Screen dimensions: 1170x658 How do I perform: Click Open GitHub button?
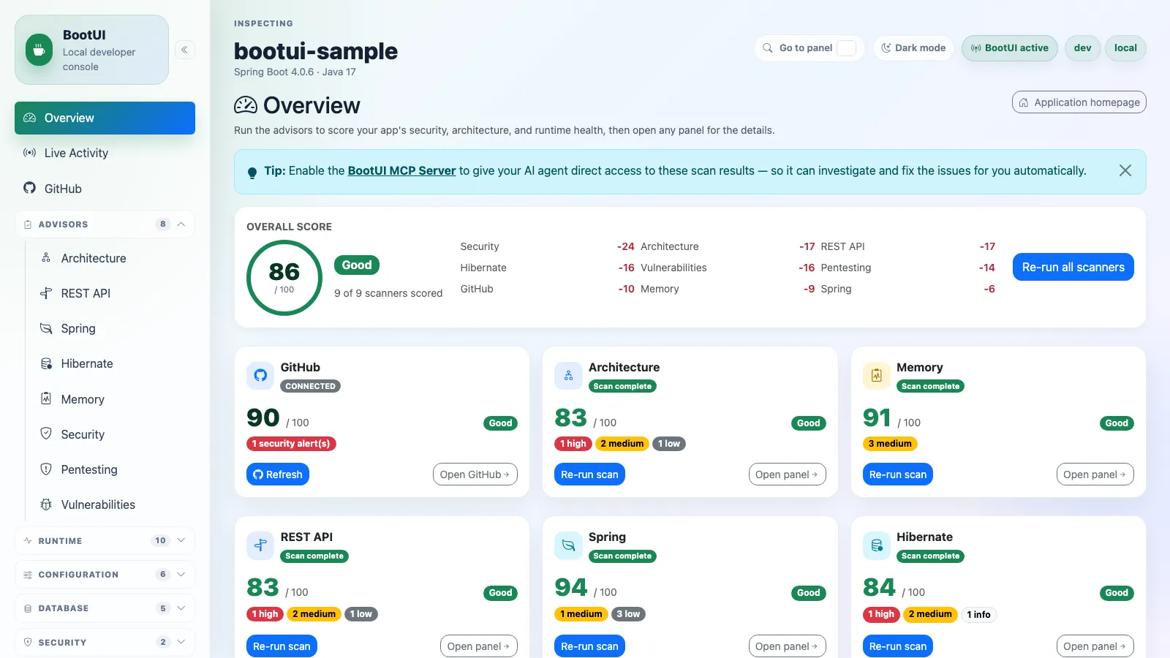[x=475, y=474]
